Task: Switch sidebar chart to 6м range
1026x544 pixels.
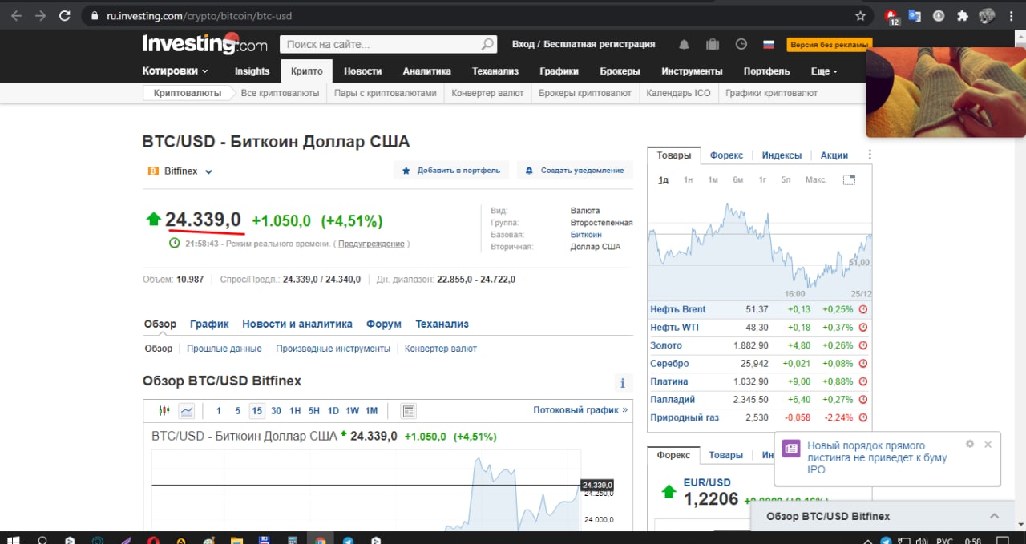Action: (x=737, y=179)
